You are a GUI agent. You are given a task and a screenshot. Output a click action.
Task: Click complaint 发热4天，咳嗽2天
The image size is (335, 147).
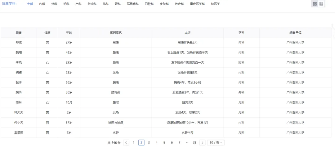click(188, 112)
